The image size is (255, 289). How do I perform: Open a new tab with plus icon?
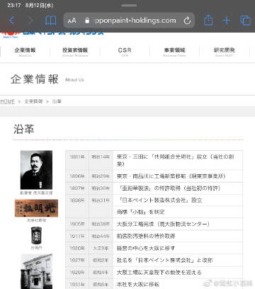pos(227,21)
